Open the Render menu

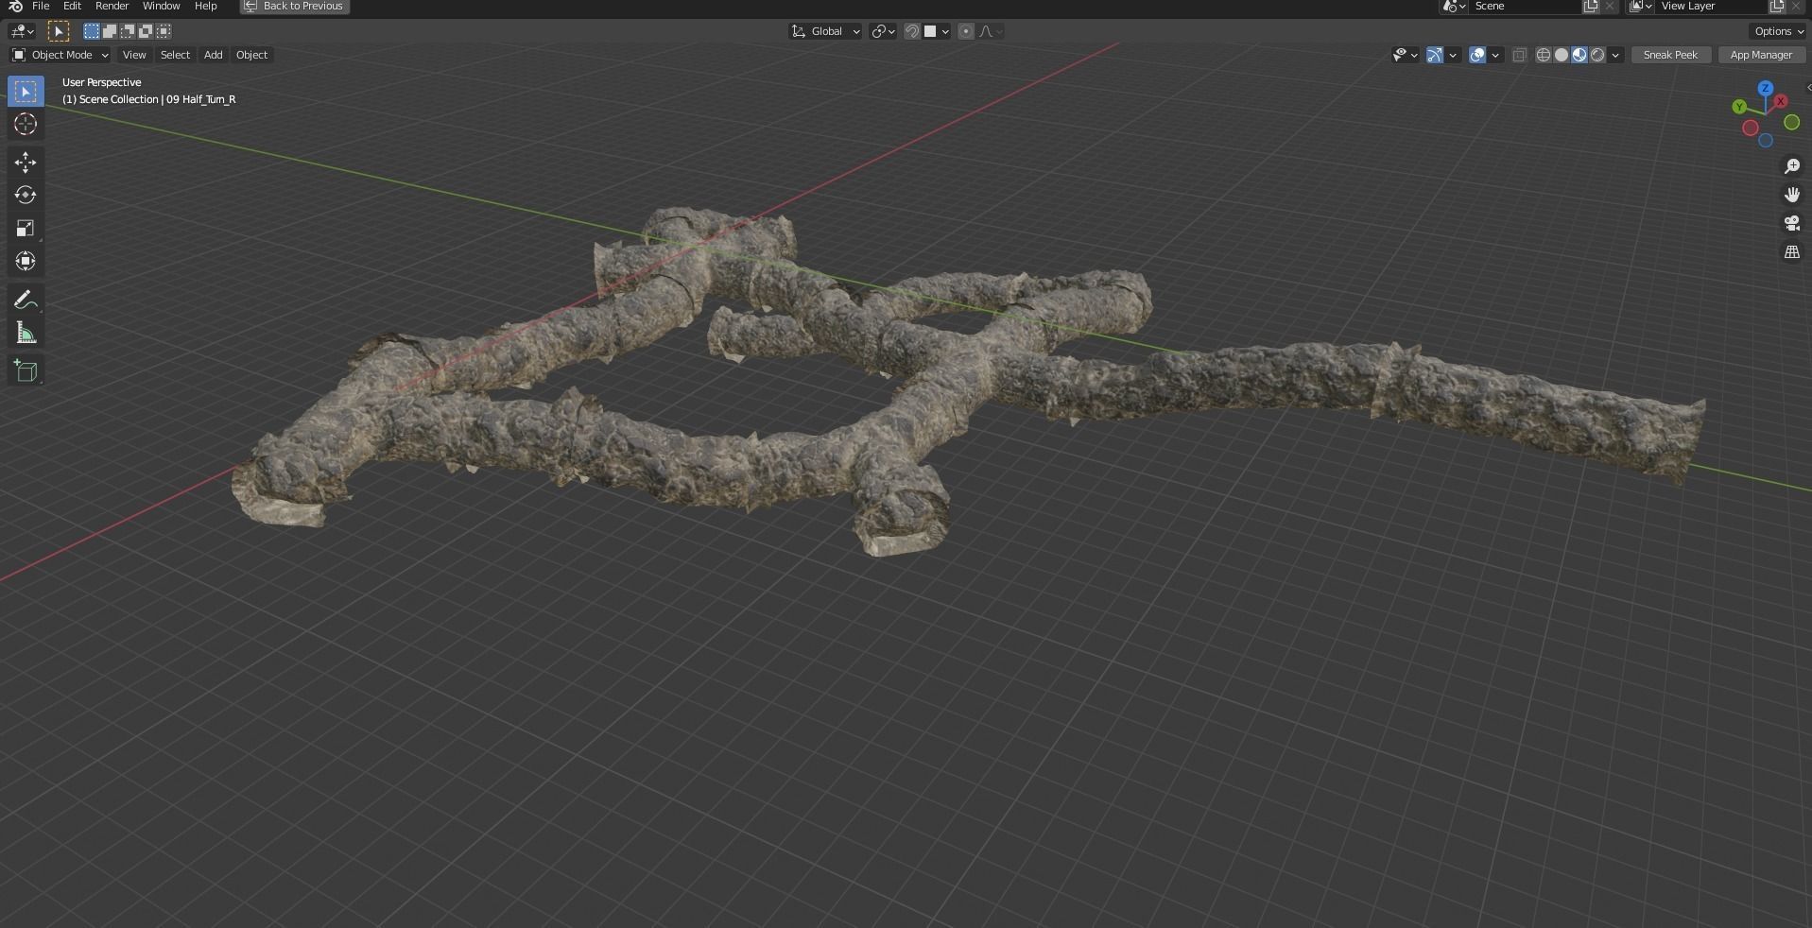point(112,6)
